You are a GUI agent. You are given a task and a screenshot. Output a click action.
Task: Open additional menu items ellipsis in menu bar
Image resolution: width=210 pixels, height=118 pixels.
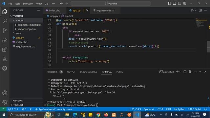[53, 4]
